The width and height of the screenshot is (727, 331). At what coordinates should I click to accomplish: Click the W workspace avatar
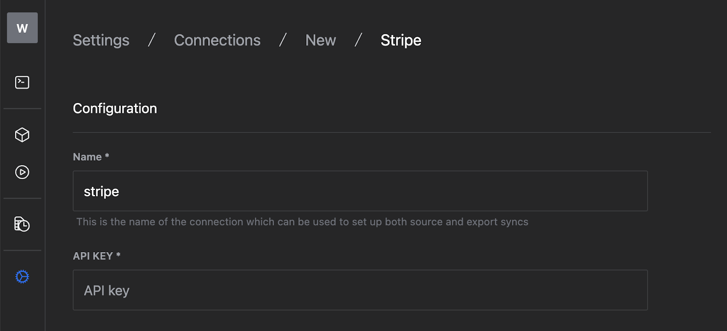22,28
